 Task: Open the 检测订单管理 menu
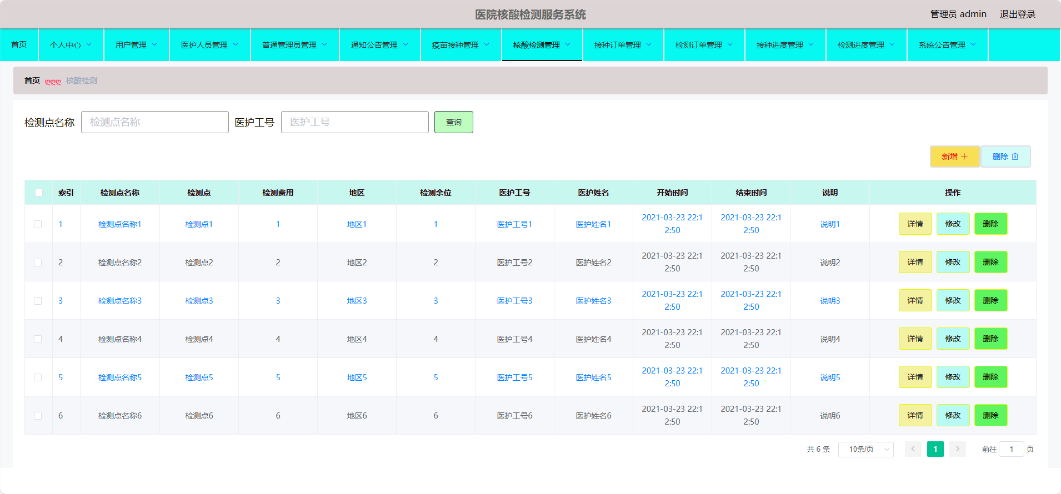pos(704,45)
